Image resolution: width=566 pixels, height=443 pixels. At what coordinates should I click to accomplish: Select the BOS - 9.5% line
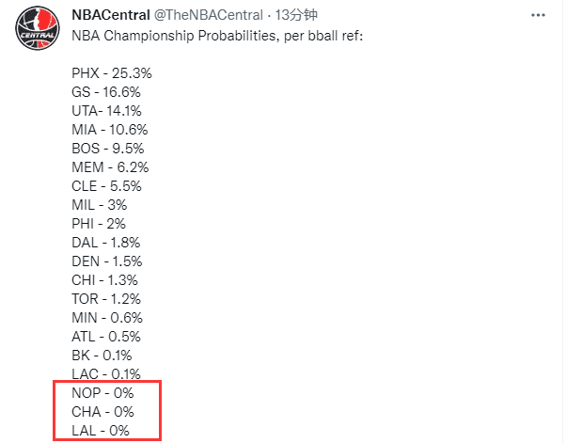pos(106,148)
